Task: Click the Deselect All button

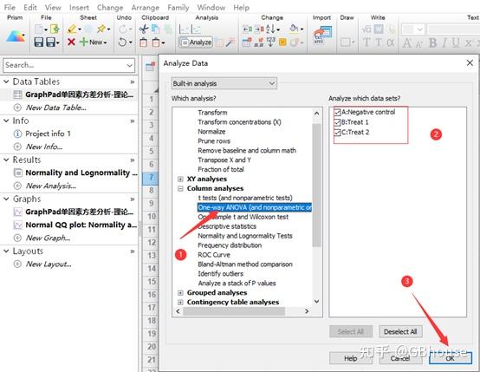Action: 400,331
